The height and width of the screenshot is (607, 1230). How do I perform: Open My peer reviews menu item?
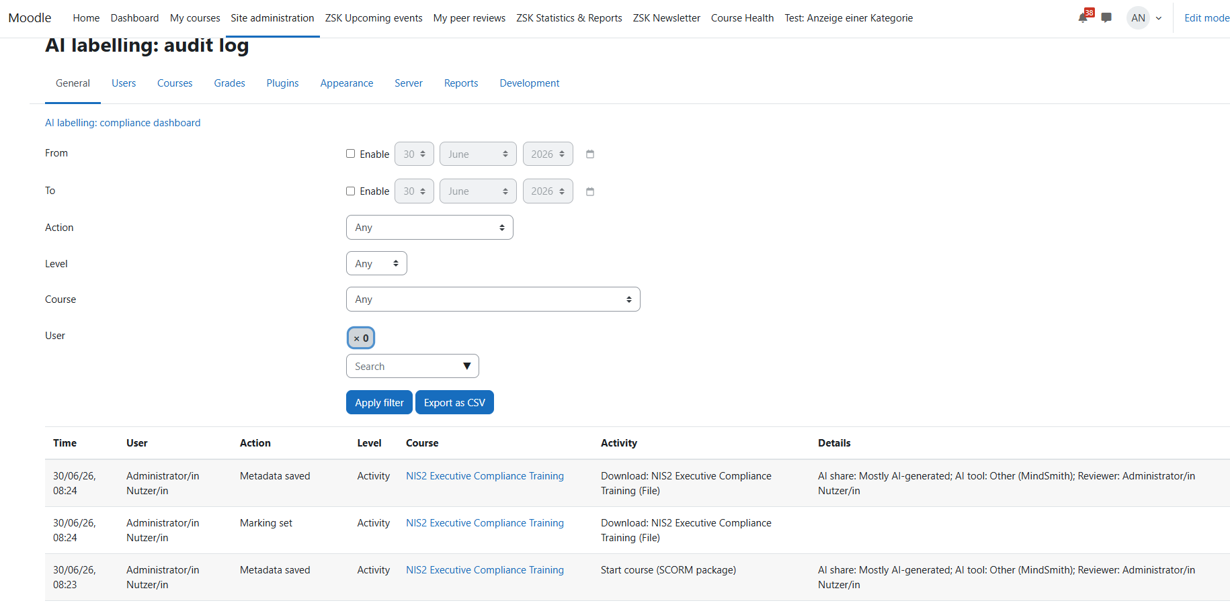[469, 18]
